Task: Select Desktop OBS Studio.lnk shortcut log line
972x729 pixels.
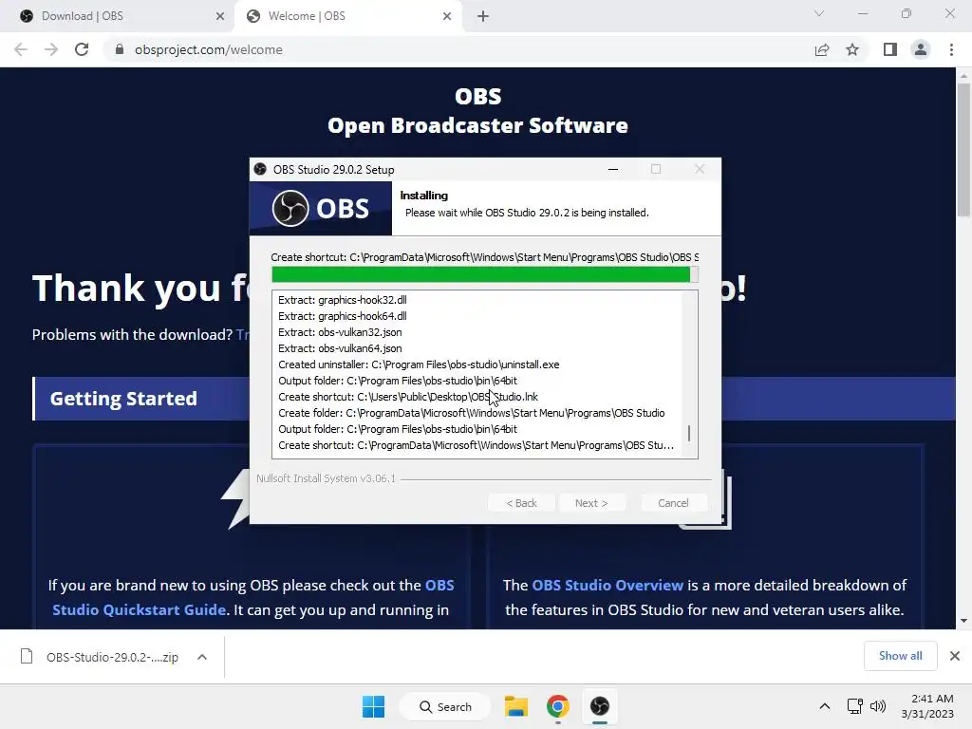Action: [x=408, y=397]
